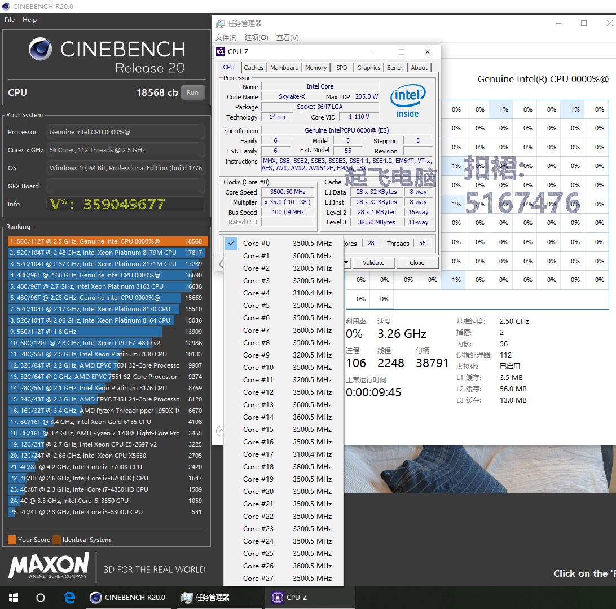Click the Task Manager title bar icon
Viewport: 616px width, 609px height.
click(221, 24)
